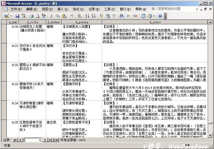Click d_num cell 4135
The height and width of the screenshot is (149, 214).
click(13, 129)
